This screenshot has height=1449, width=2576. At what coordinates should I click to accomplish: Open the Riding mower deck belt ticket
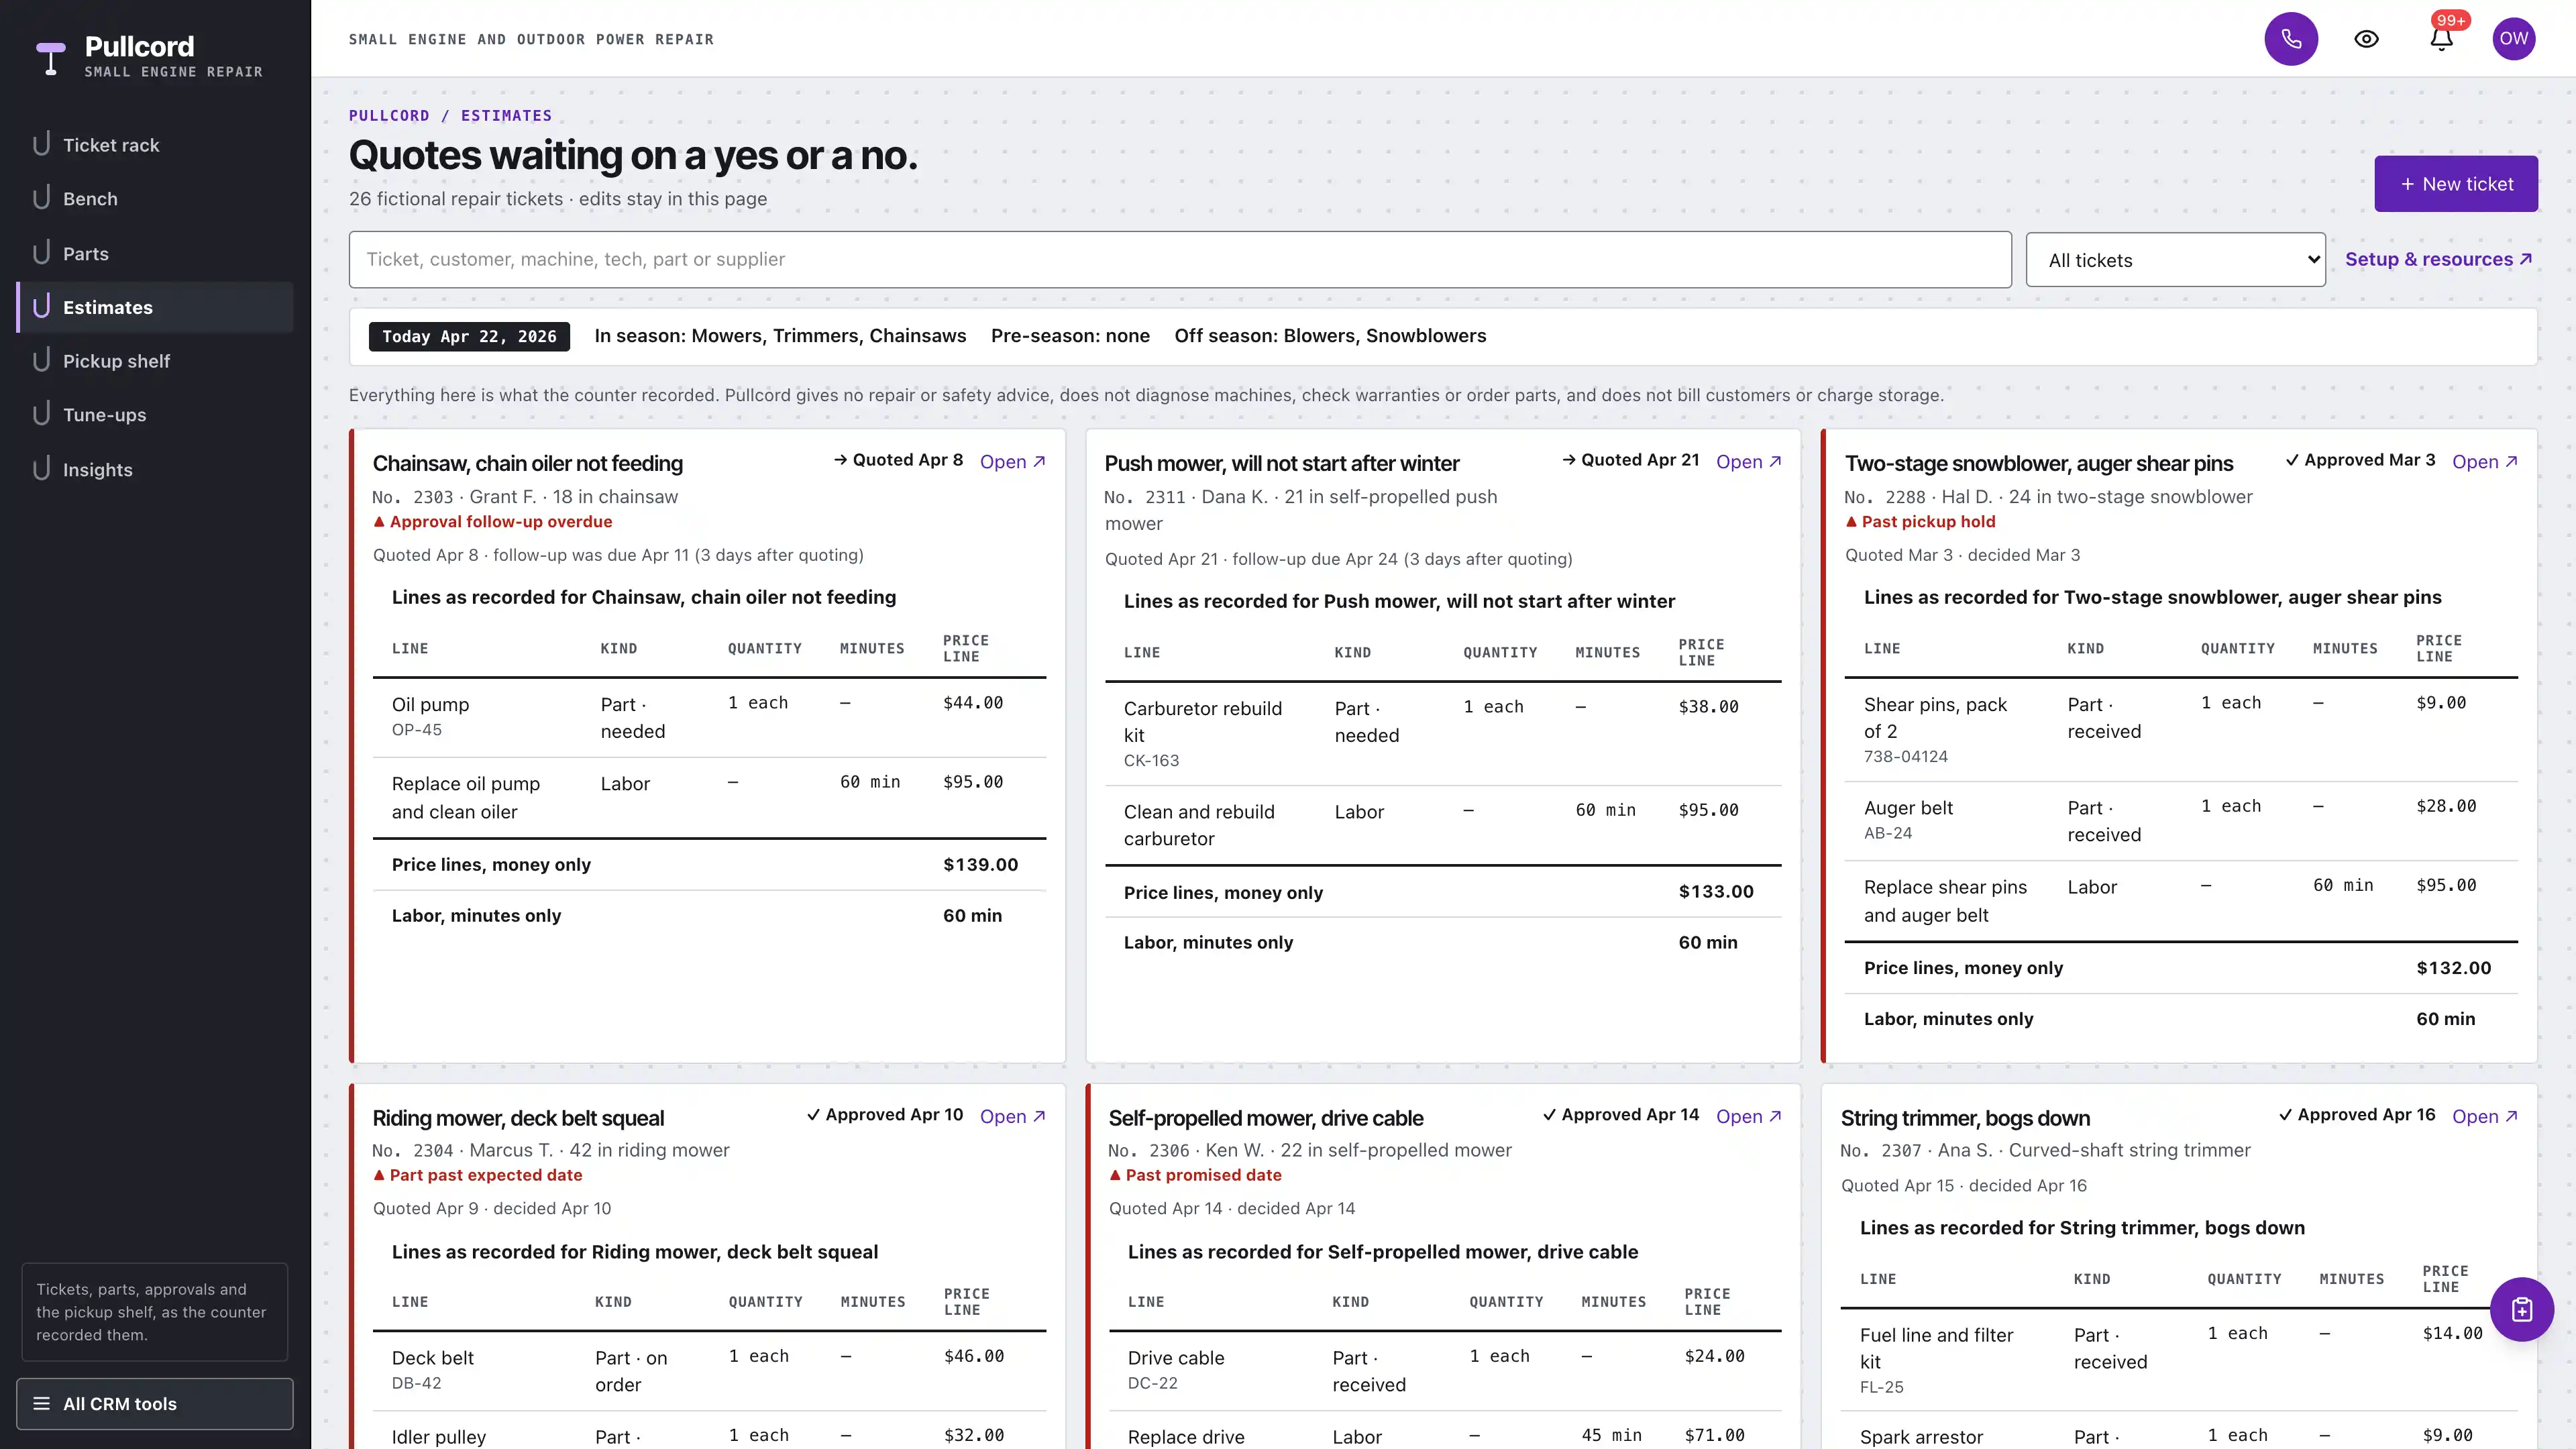pyautogui.click(x=1012, y=1116)
